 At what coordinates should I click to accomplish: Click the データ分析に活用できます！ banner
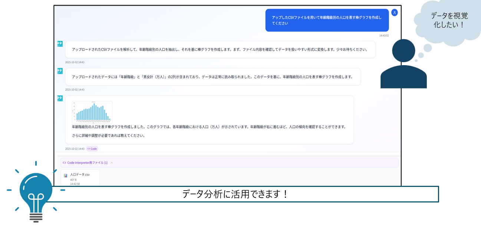(x=235, y=194)
